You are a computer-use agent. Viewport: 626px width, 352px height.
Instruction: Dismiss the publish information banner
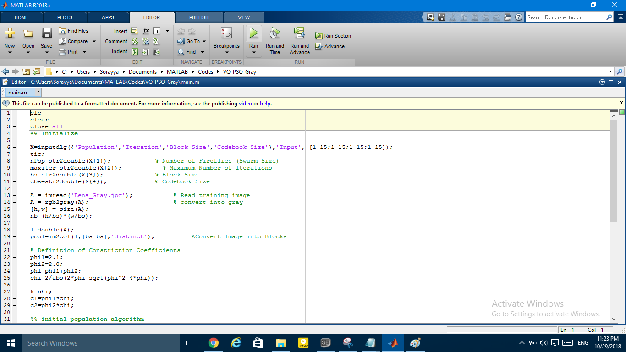(x=621, y=103)
